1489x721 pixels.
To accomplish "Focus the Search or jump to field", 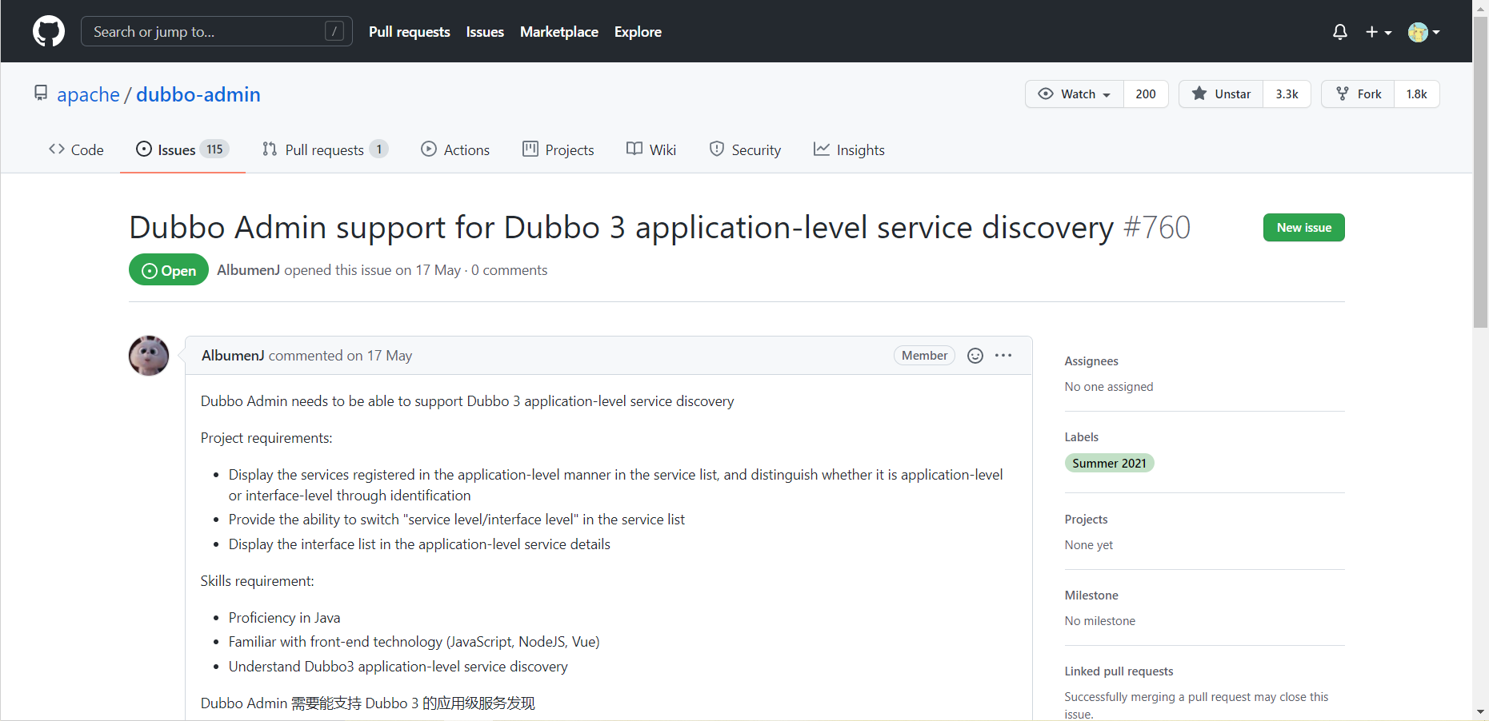I will (217, 31).
